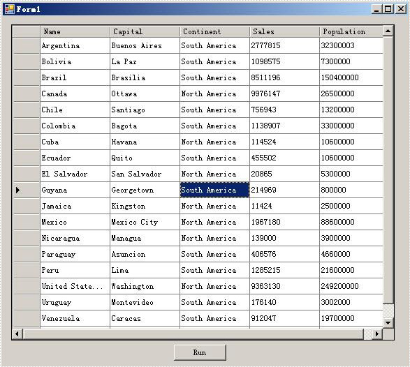Select the Buenos Aires capital cell

[145, 45]
